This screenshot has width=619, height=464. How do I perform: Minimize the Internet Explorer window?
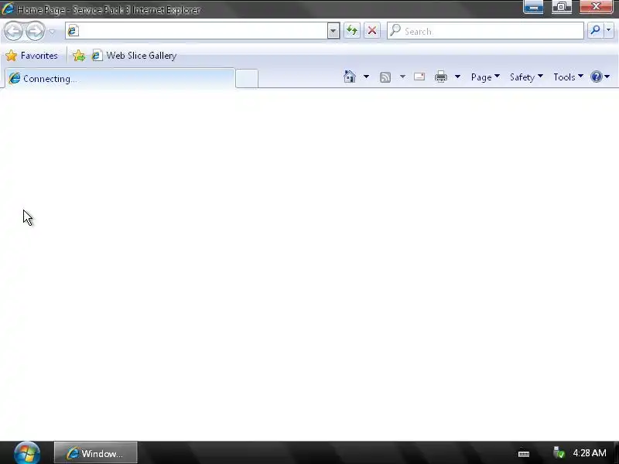(533, 7)
